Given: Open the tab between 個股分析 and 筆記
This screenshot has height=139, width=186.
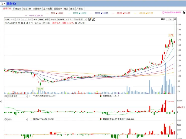Looking at the screenshot, I should (x=66, y=9).
